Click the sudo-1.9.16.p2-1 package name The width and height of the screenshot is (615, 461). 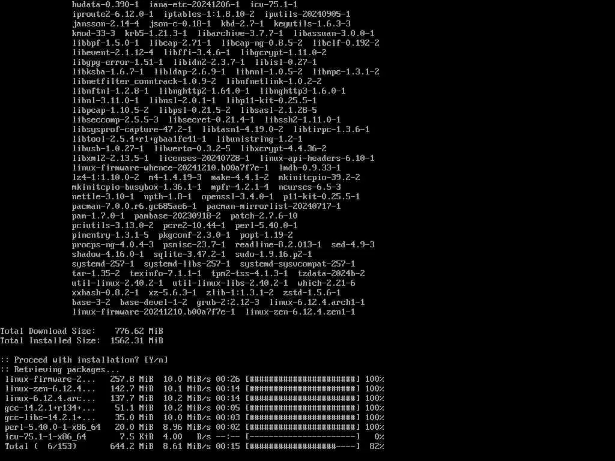click(274, 254)
